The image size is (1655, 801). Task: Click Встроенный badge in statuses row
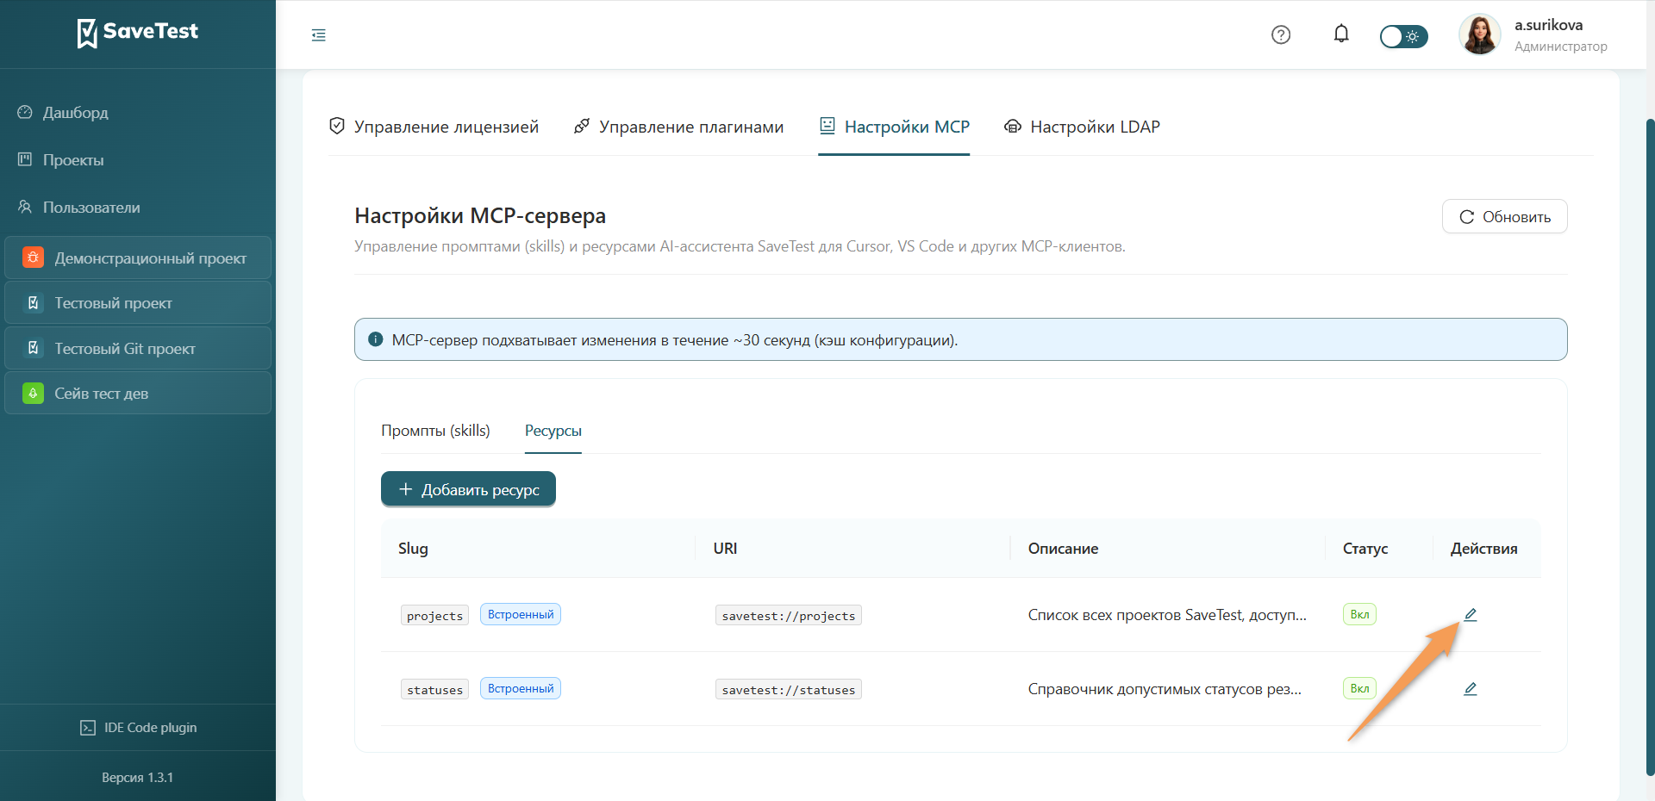[521, 688]
